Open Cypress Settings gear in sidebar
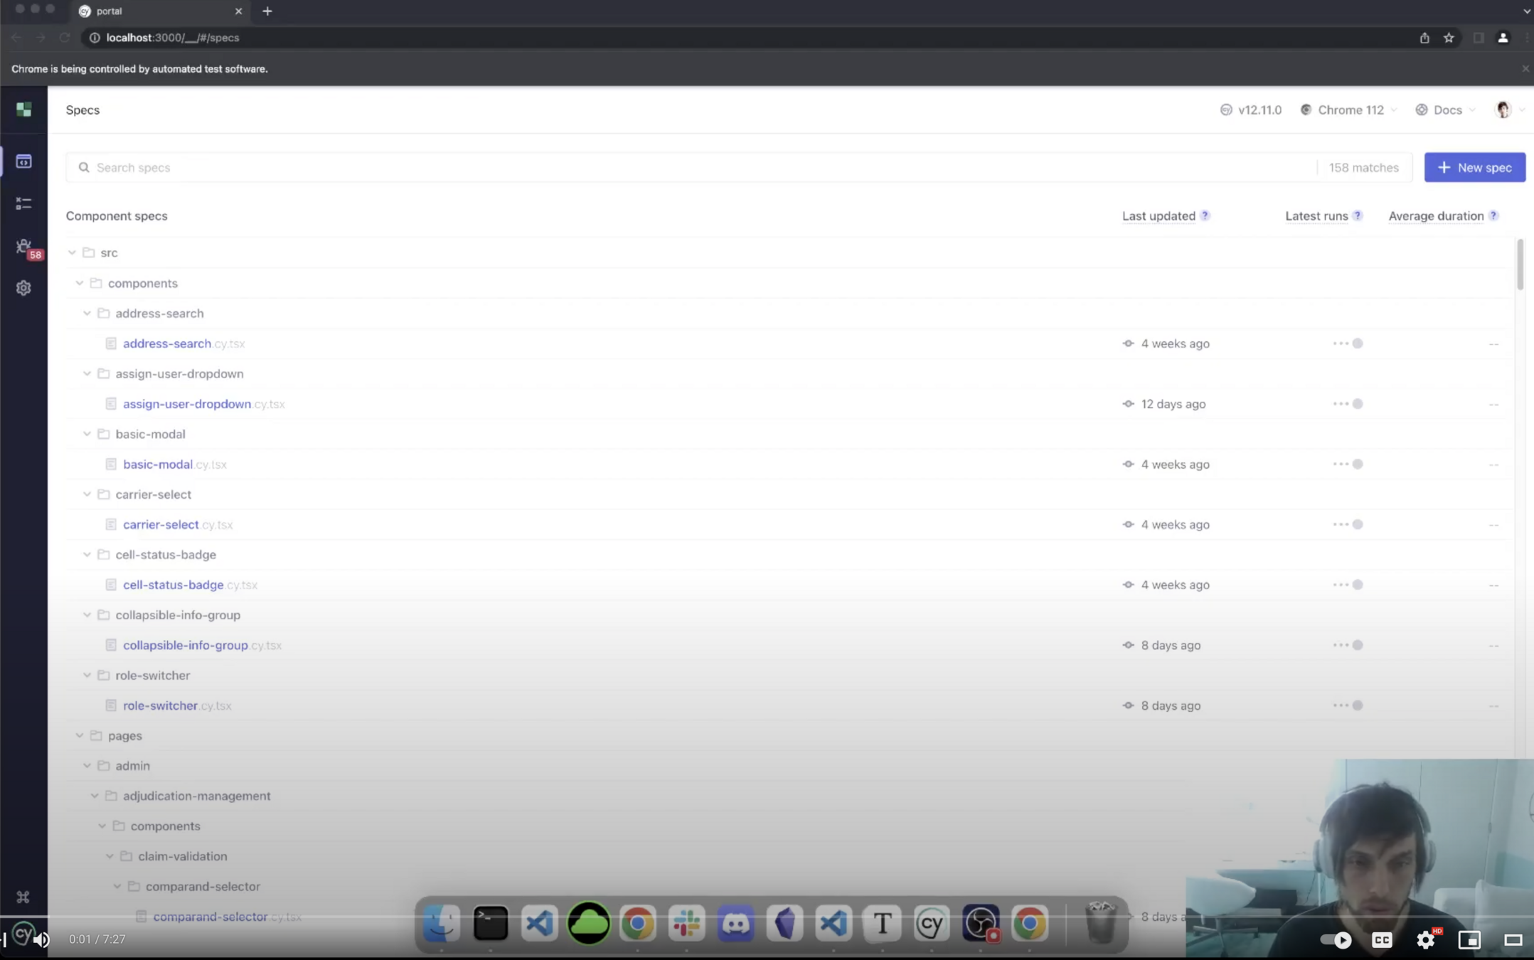The height and width of the screenshot is (960, 1534). [23, 288]
